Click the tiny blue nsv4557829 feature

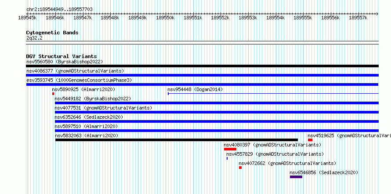[x=227, y=158]
